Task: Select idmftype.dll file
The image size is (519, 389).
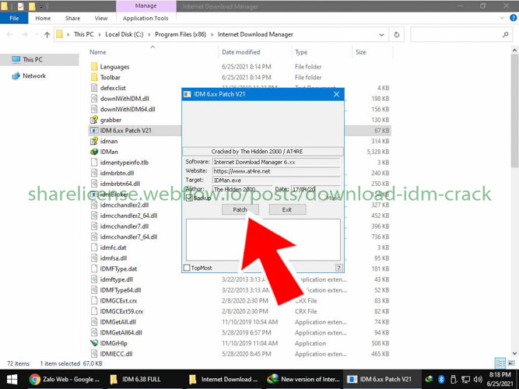Action: [x=116, y=279]
